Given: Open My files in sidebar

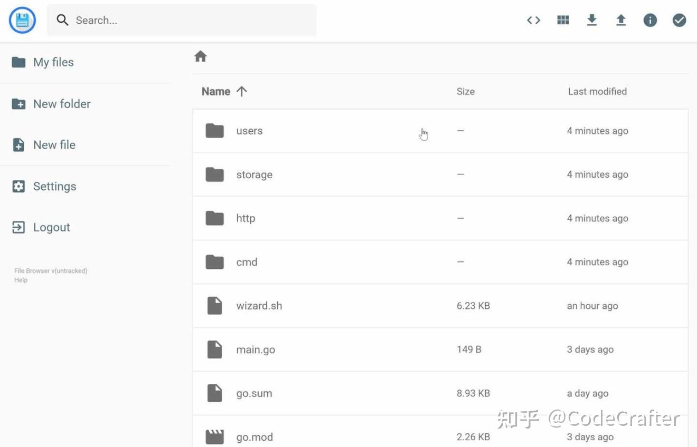Looking at the screenshot, I should click(53, 62).
